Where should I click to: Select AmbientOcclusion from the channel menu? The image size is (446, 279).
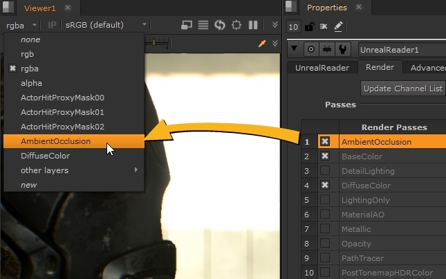55,141
